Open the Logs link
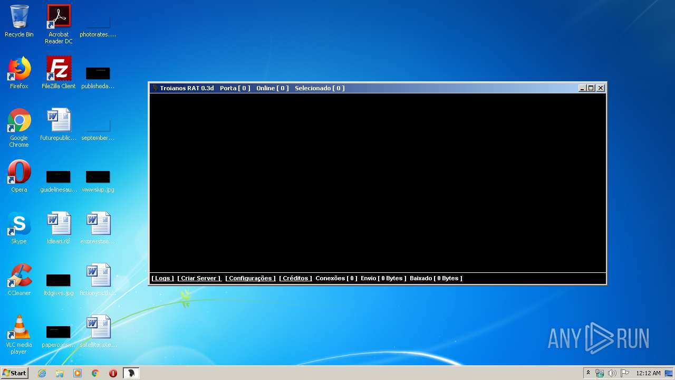 (162, 278)
